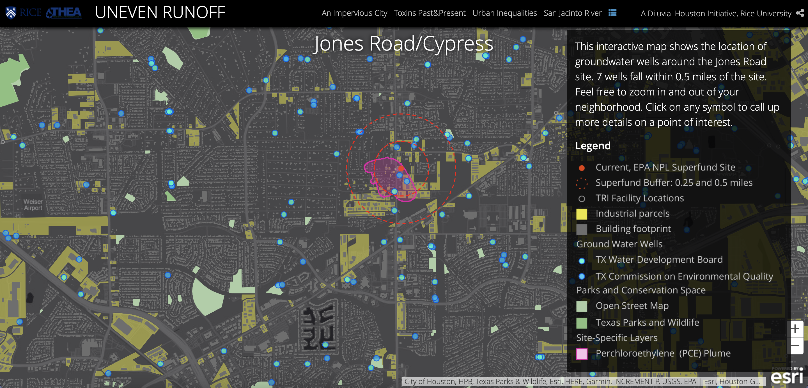
Task: Click the pink PCE Plume swatch
Action: [582, 353]
